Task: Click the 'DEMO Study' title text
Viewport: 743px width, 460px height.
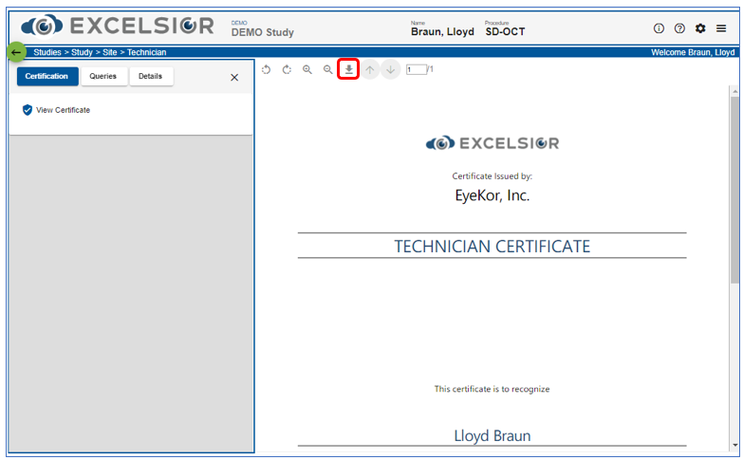Action: coord(263,32)
